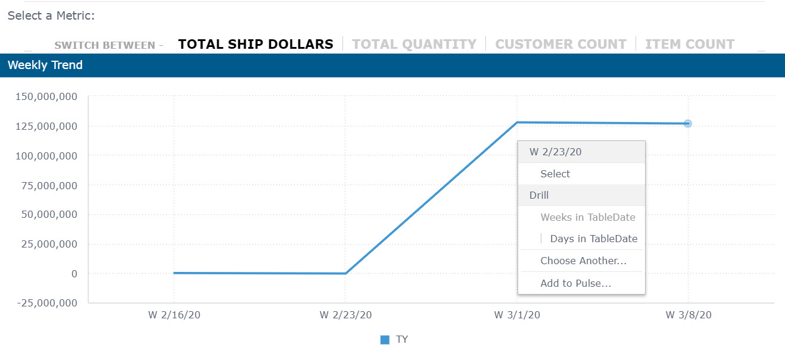Switch metric to ITEM COUNT
Viewport: 785px width, 357px height.
click(690, 44)
